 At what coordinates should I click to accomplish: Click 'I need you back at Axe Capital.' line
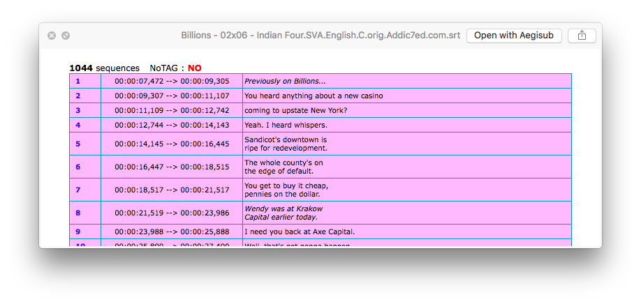[300, 231]
